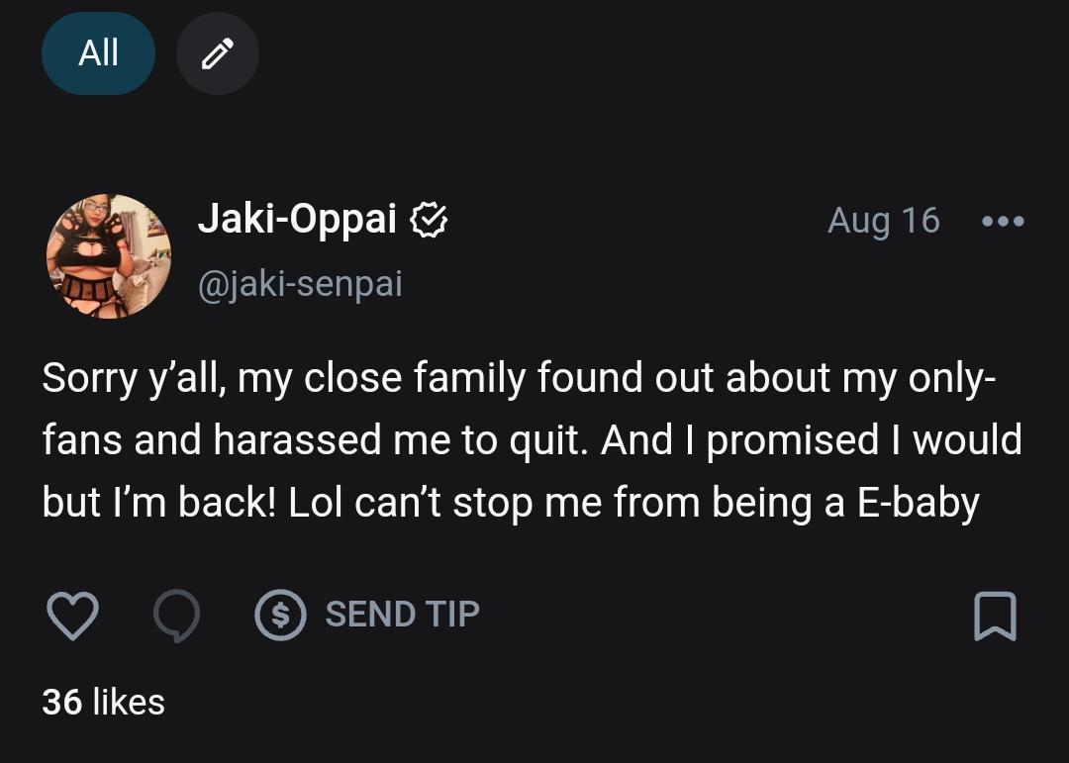Click the number 36 in likes count
Viewport: 1069px width, 763px height.
pos(61,702)
